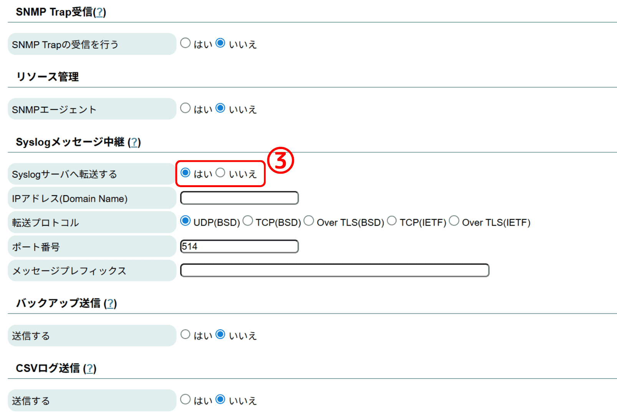
Task: Select いいえ for Syslogサーバへ転送する
Action: pyautogui.click(x=221, y=173)
